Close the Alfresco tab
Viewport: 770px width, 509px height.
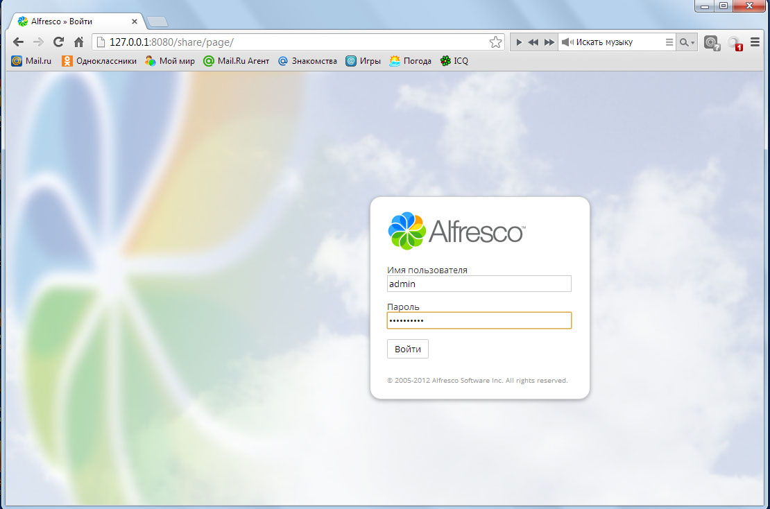point(135,21)
